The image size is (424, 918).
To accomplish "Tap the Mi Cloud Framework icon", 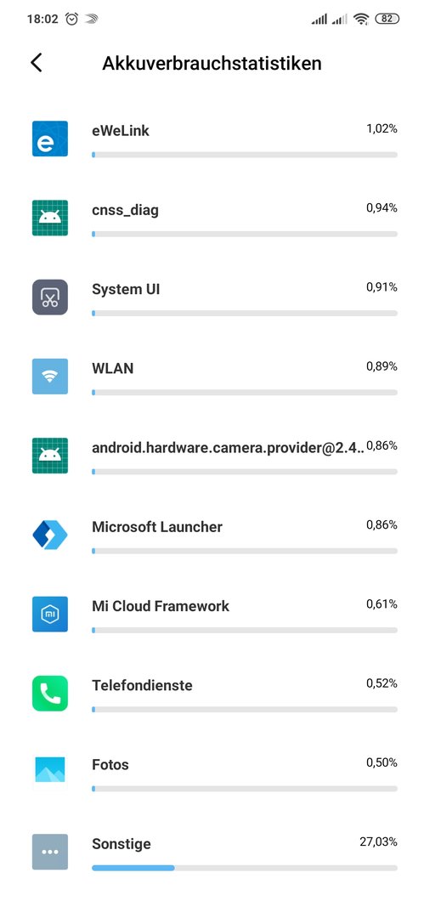I will (x=50, y=615).
